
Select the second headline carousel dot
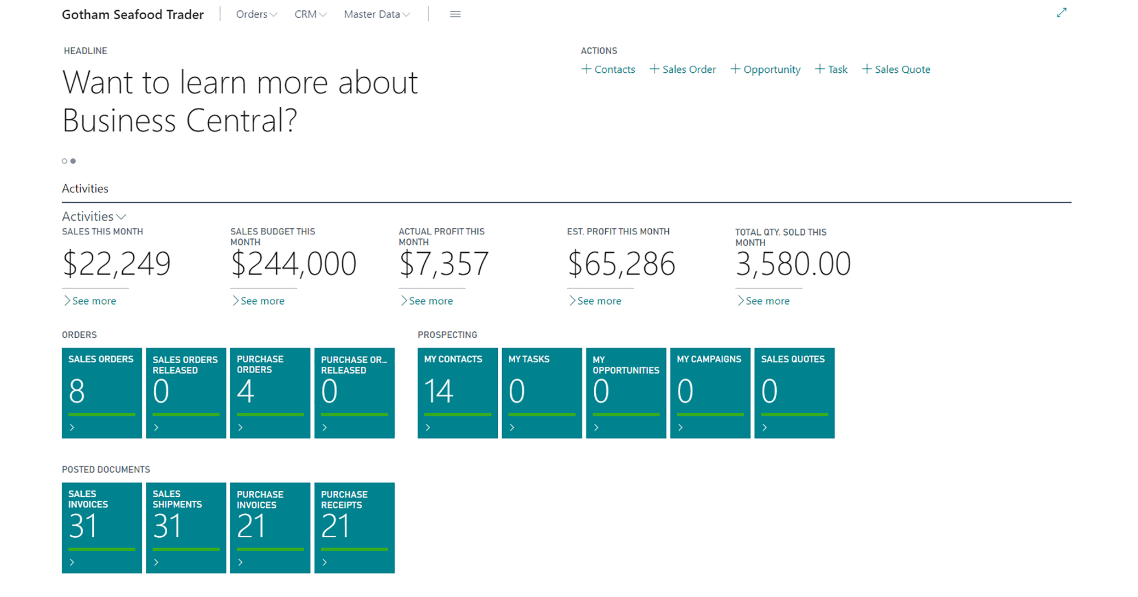(73, 161)
